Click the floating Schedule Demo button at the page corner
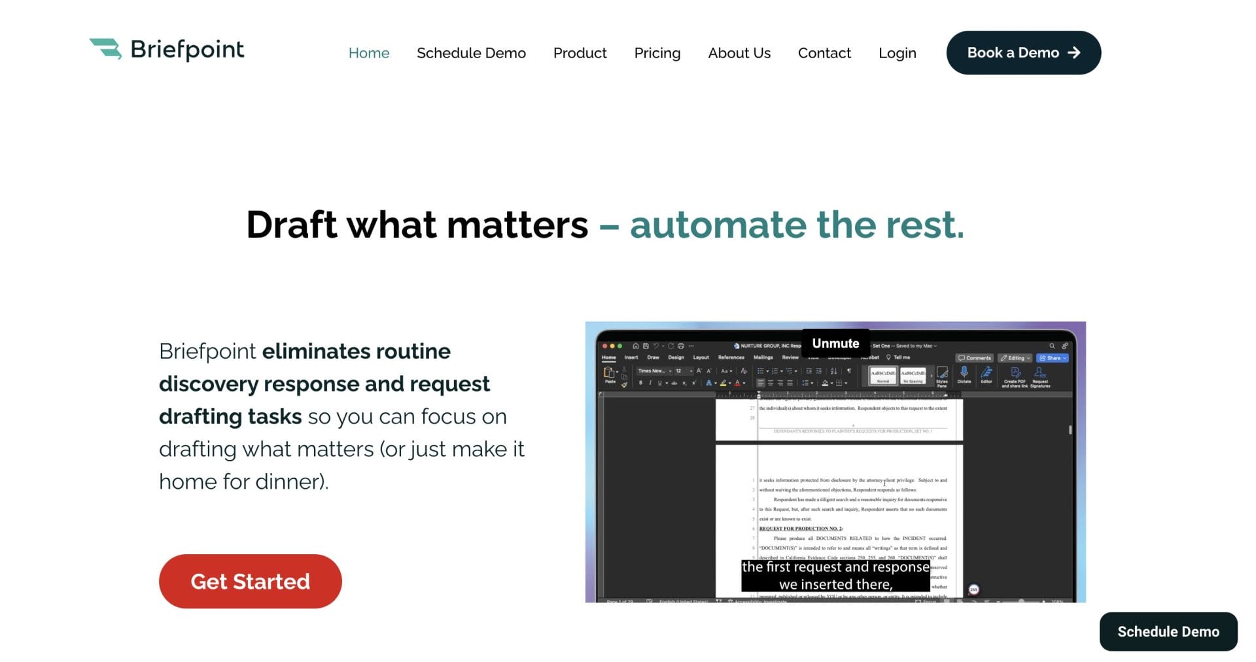This screenshot has height=662, width=1256. [1168, 631]
